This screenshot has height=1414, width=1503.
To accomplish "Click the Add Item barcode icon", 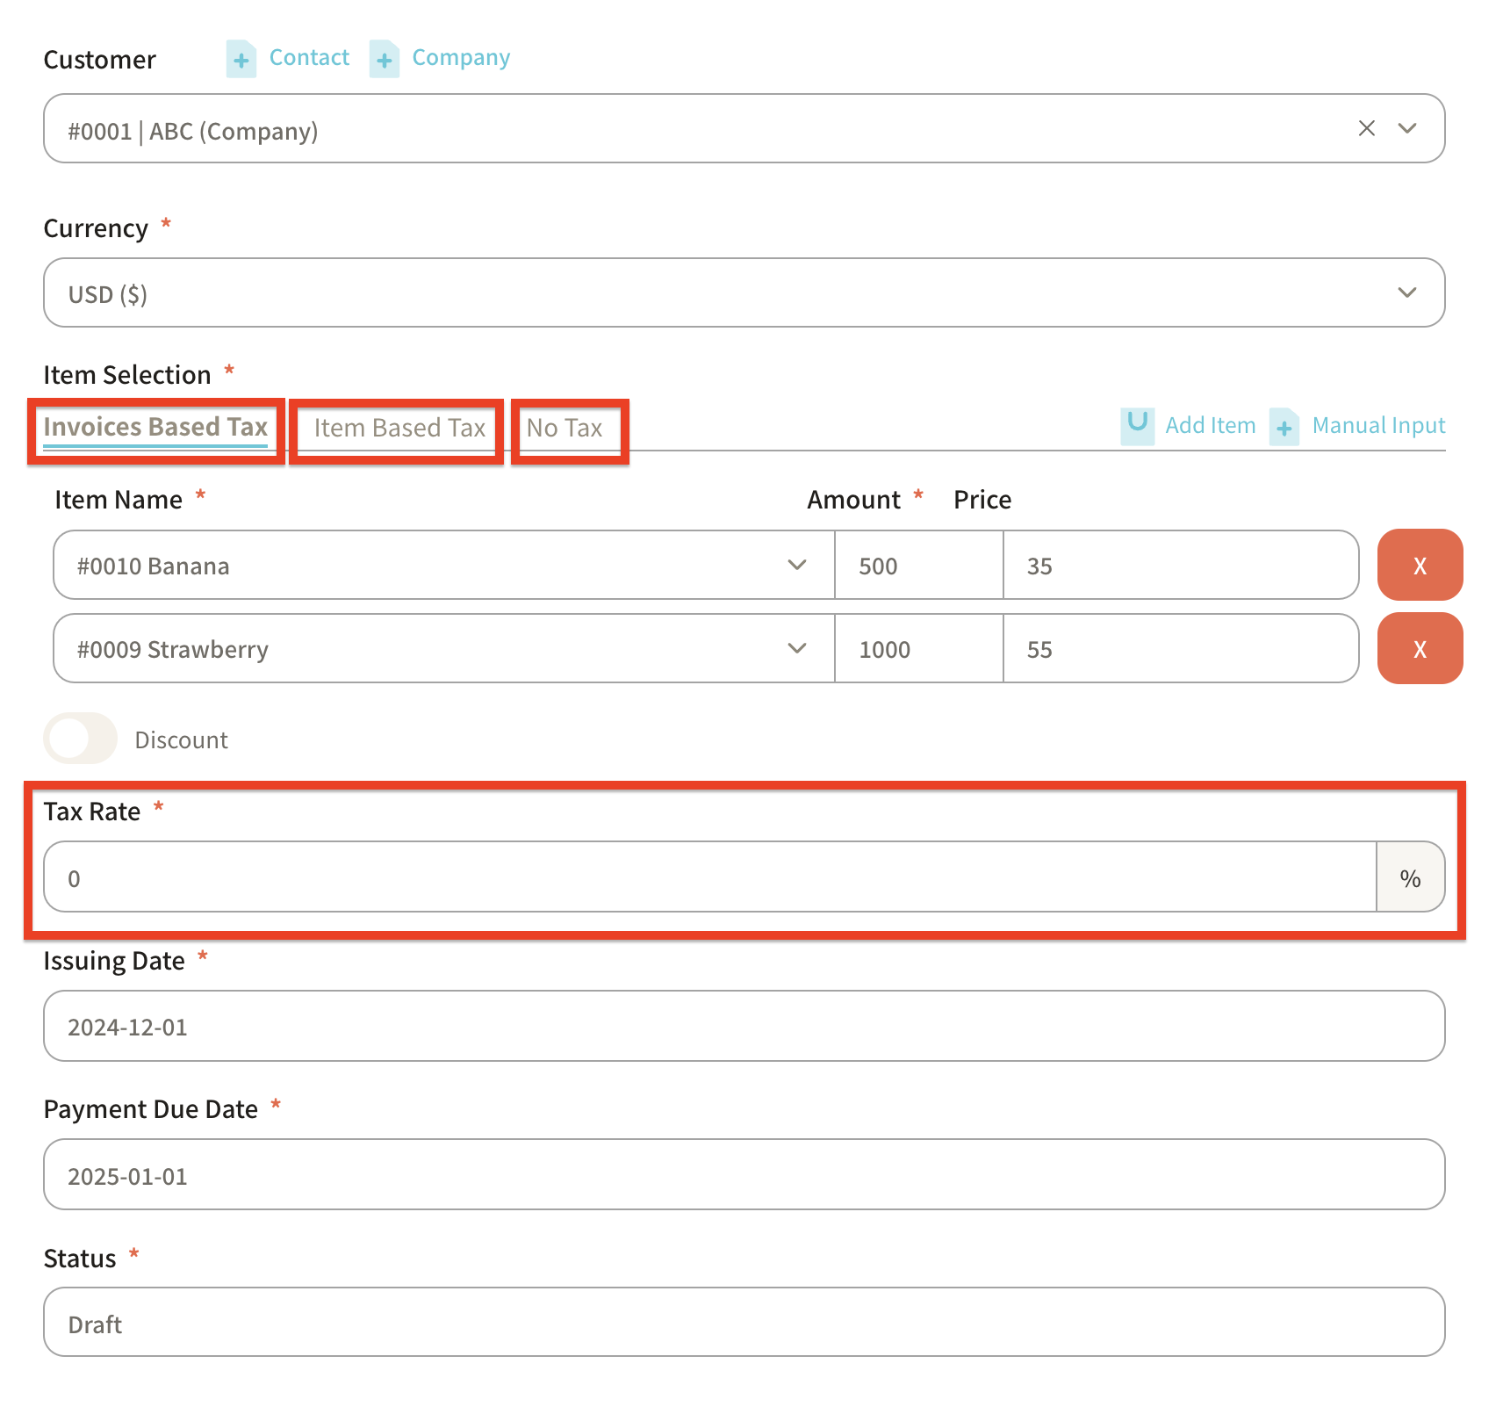I will (1137, 426).
